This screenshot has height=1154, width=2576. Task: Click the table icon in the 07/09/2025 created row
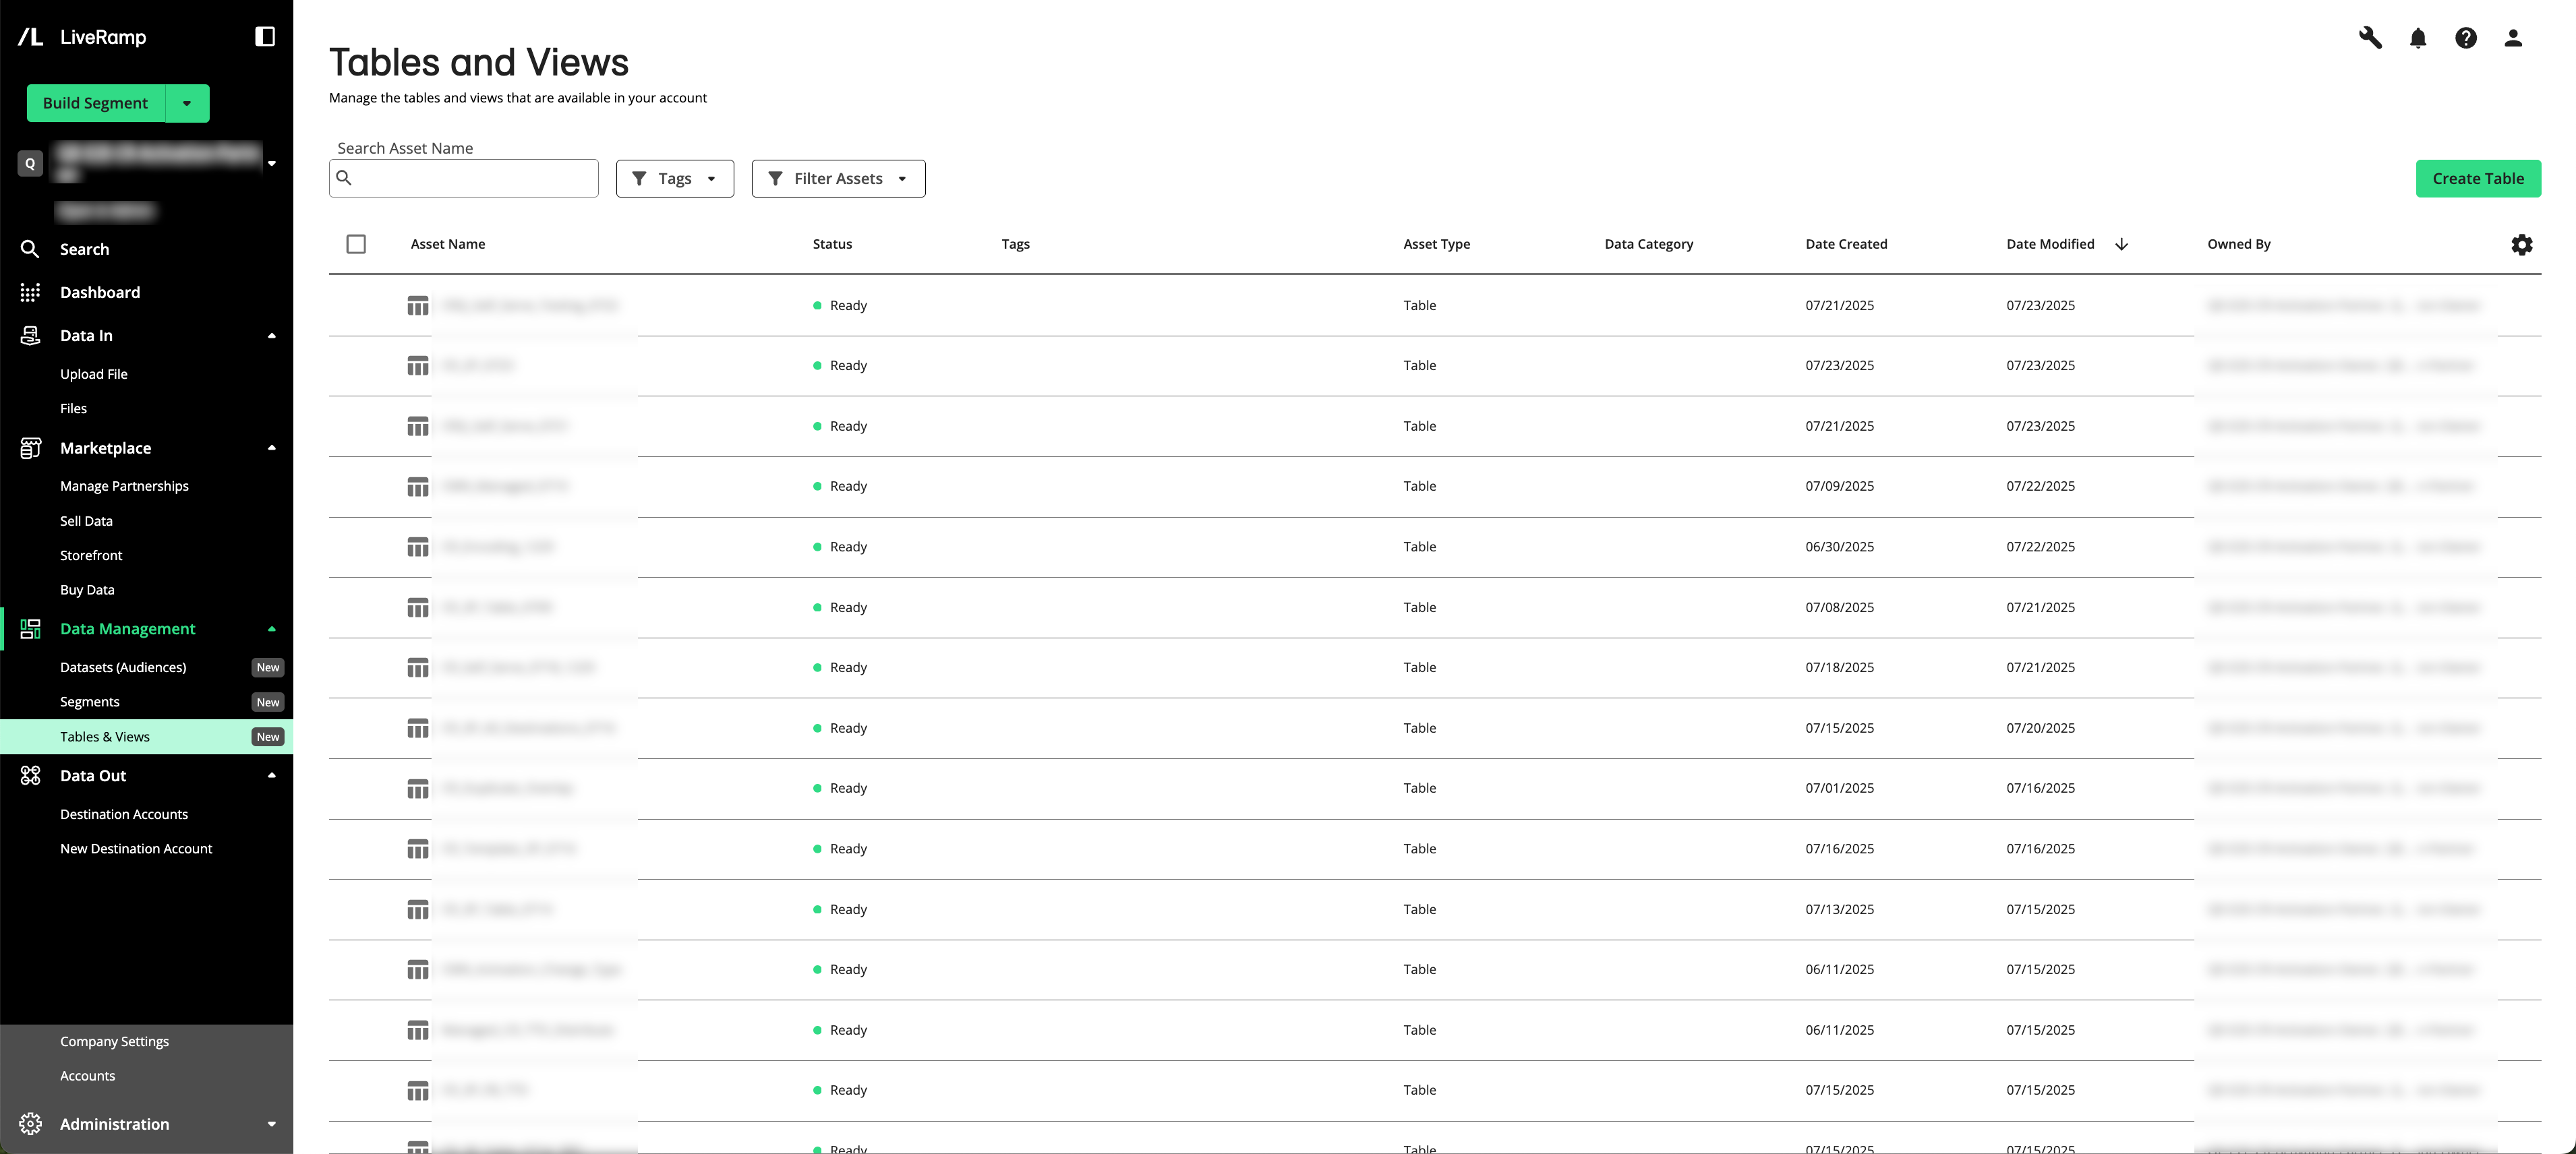(x=418, y=487)
